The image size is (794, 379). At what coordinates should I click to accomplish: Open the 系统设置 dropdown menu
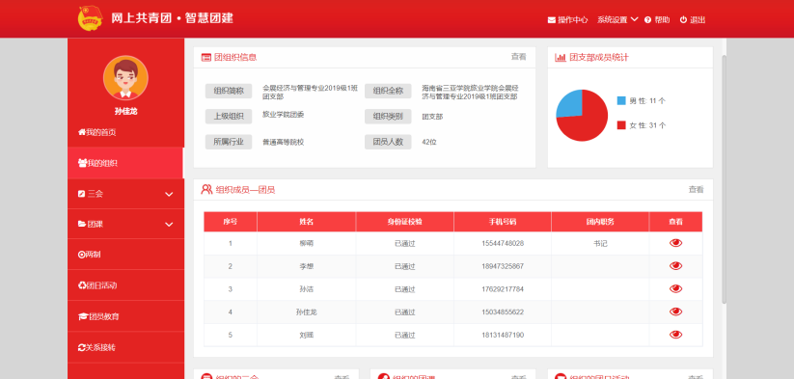pyautogui.click(x=617, y=19)
